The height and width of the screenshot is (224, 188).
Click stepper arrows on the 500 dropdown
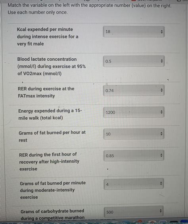(x=161, y=211)
